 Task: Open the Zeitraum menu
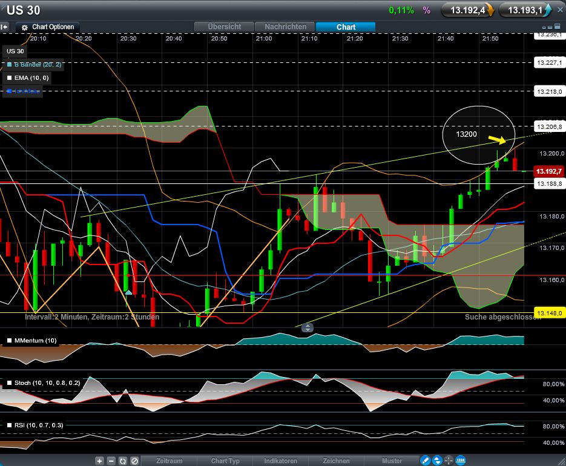169,461
